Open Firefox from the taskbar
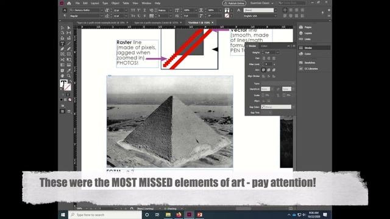This screenshot has width=390, height=219. [x=179, y=215]
